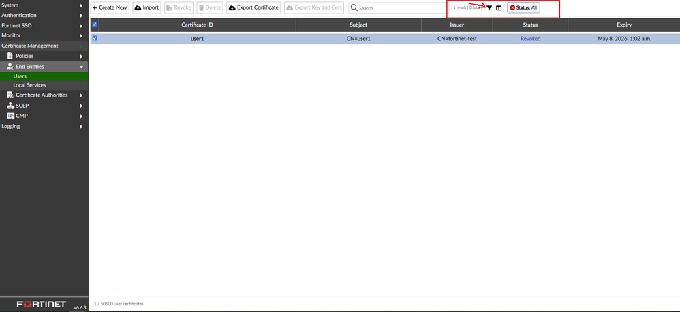Image resolution: width=680 pixels, height=312 pixels.
Task: Expand CMP submenu
Action: click(x=44, y=116)
